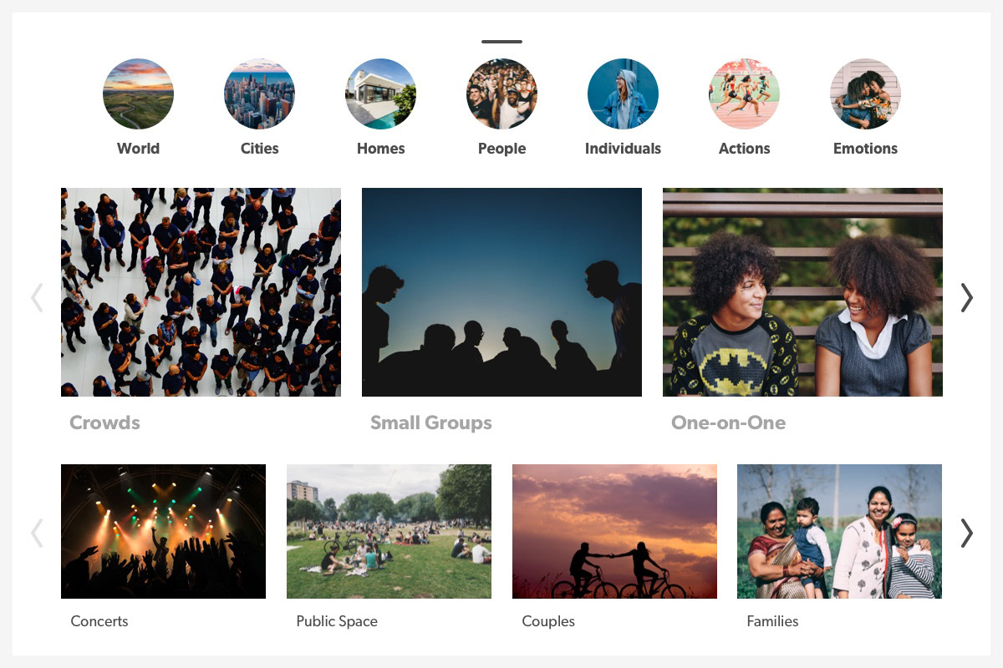Click the People tab label text
Screen dimensions: 1003x668
coord(501,149)
